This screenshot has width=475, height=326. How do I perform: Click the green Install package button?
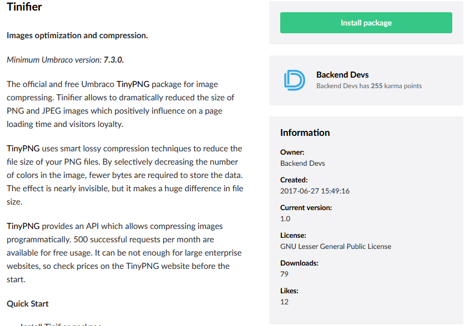366,23
